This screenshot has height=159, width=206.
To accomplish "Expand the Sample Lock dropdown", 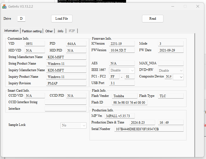I will (73, 125).
